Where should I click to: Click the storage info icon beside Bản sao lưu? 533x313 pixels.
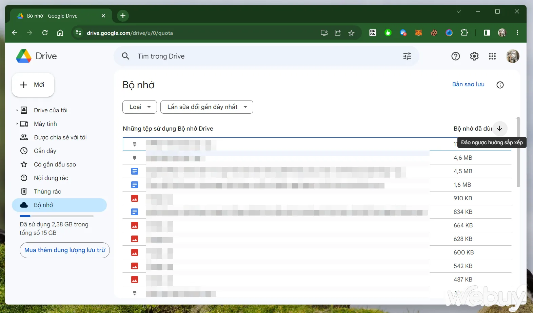(x=500, y=85)
